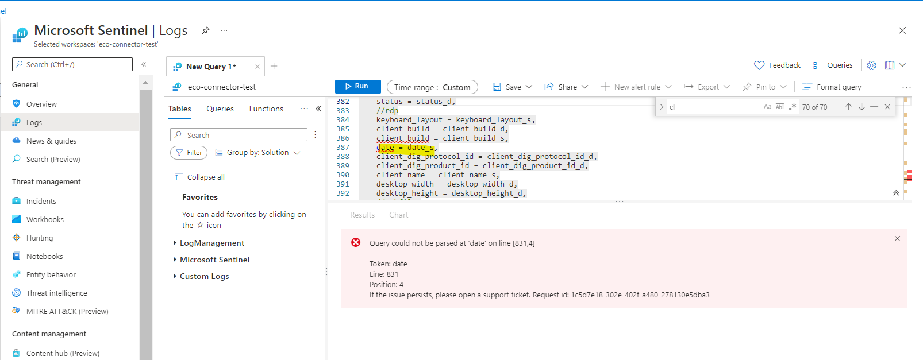Pin the Microsoft Sentinel Logs blade
The height and width of the screenshot is (360, 923).
[205, 31]
